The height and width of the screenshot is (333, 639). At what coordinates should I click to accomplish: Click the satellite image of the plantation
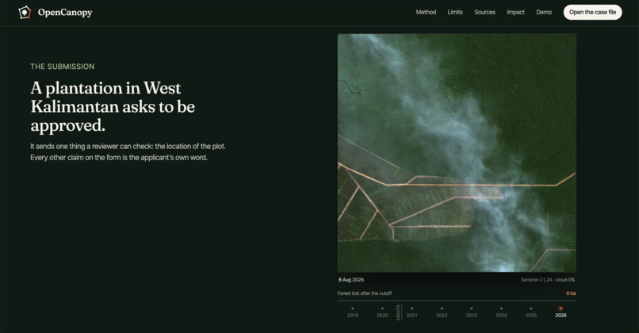coord(457,153)
